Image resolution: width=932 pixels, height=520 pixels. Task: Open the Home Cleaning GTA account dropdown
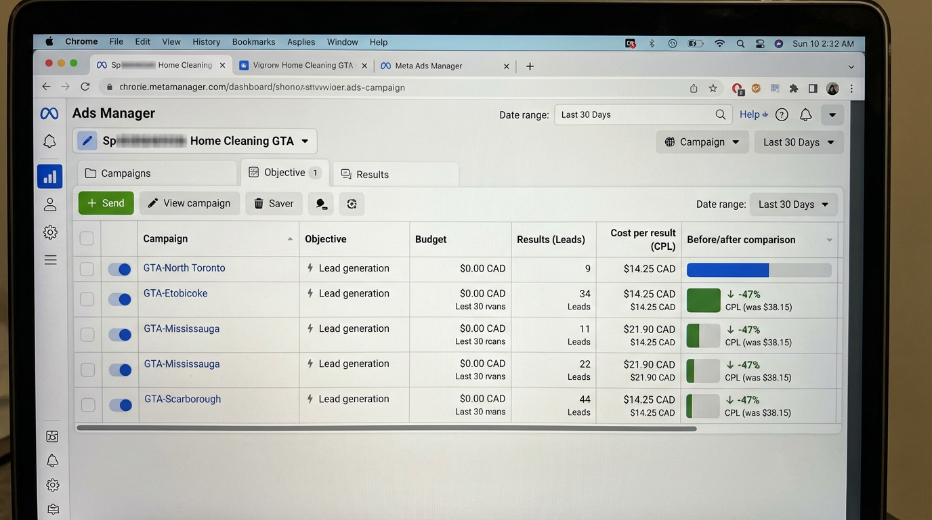tap(194, 141)
